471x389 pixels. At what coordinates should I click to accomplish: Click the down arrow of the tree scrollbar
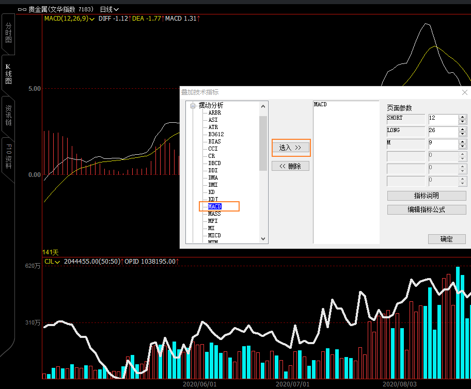pyautogui.click(x=263, y=239)
